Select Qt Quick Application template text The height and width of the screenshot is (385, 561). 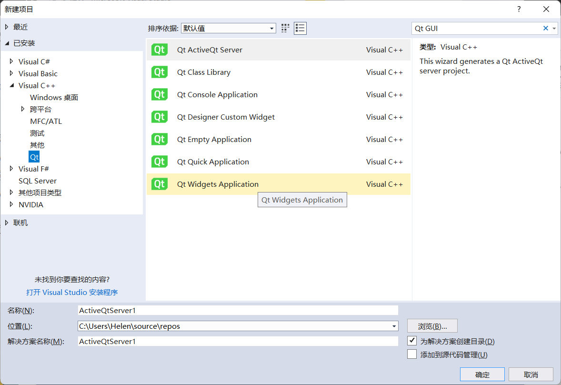point(213,162)
